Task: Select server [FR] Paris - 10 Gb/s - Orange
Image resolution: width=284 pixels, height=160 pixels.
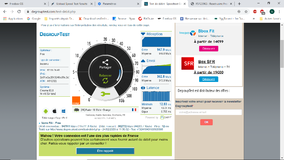Action: (x=105, y=110)
